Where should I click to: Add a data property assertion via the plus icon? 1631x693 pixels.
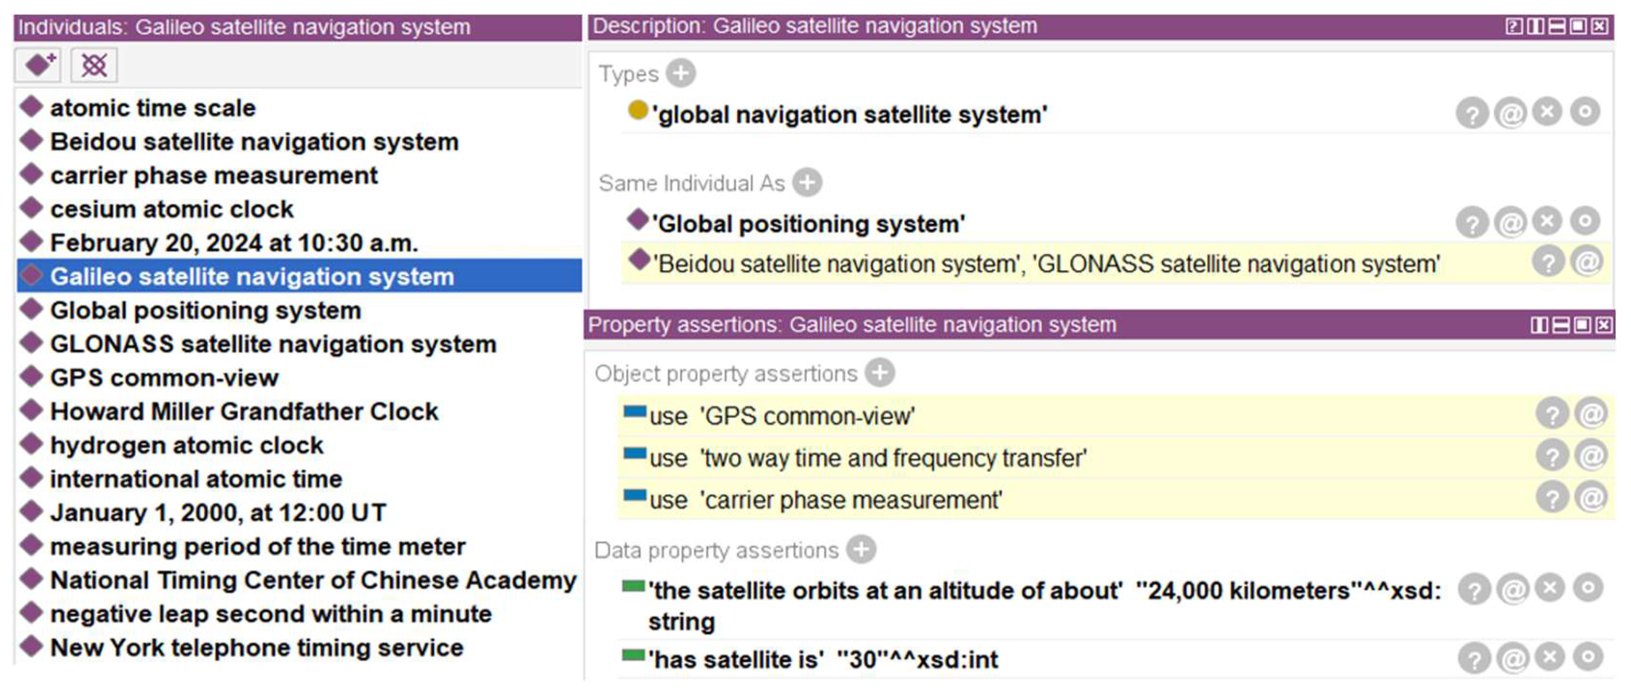pyautogui.click(x=861, y=549)
